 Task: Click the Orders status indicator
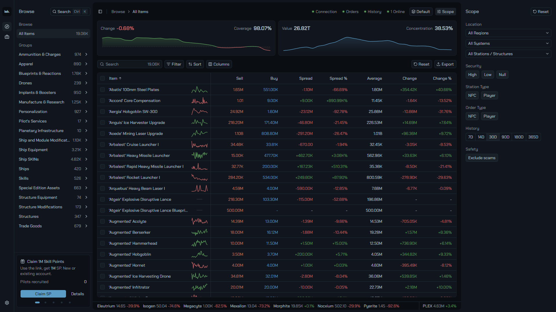coord(350,12)
